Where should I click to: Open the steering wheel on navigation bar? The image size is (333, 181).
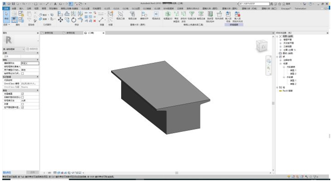coord(269,61)
